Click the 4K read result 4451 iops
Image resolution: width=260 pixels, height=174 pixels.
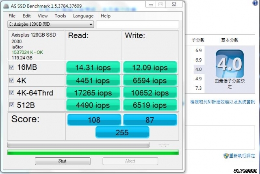tap(93, 81)
